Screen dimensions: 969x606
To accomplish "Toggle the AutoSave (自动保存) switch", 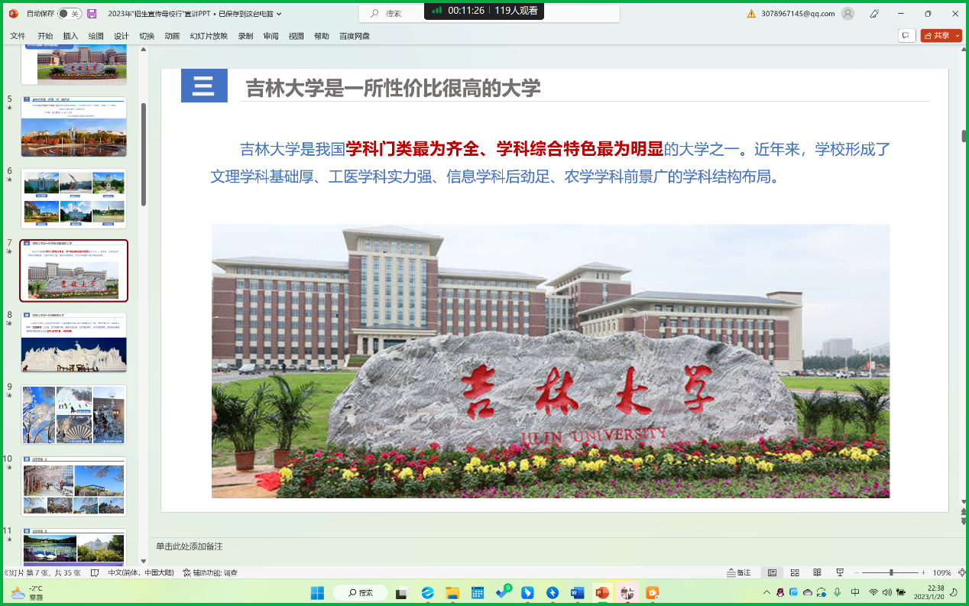I will tap(70, 14).
